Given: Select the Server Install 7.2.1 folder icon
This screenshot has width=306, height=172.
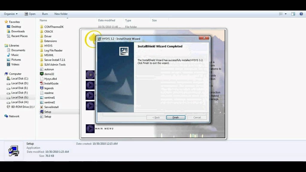Looking at the screenshot, I should click(41, 60).
